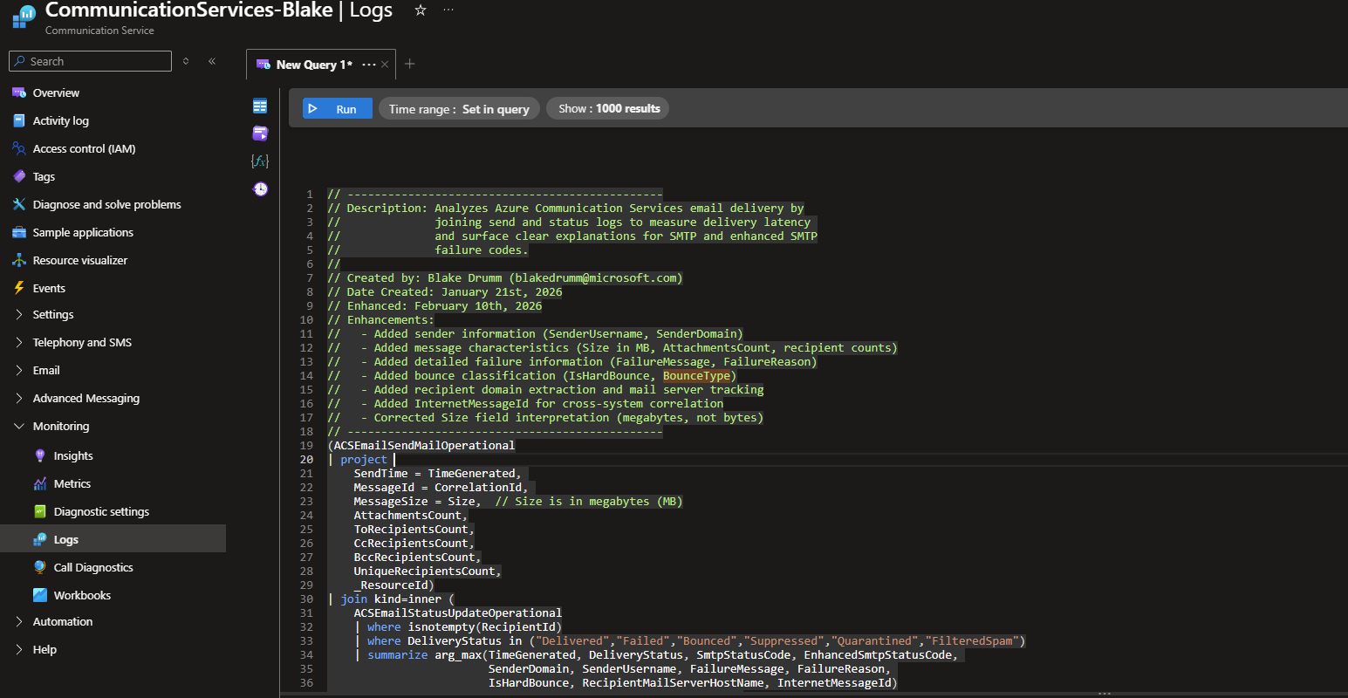Open the Show 1000 results limit selector
Screen dimensions: 1348x698
coord(609,109)
